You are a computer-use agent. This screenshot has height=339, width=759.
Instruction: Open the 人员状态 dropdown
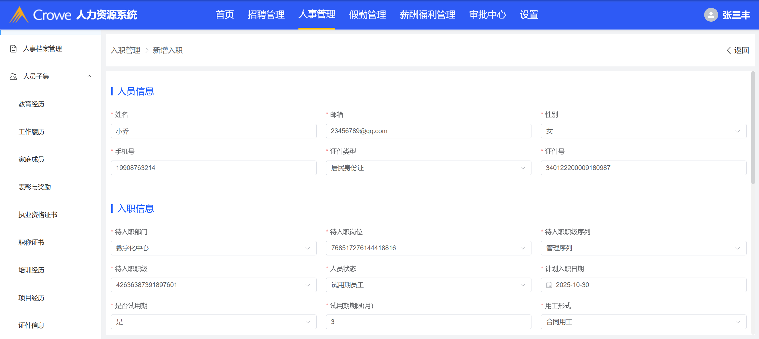click(x=428, y=285)
